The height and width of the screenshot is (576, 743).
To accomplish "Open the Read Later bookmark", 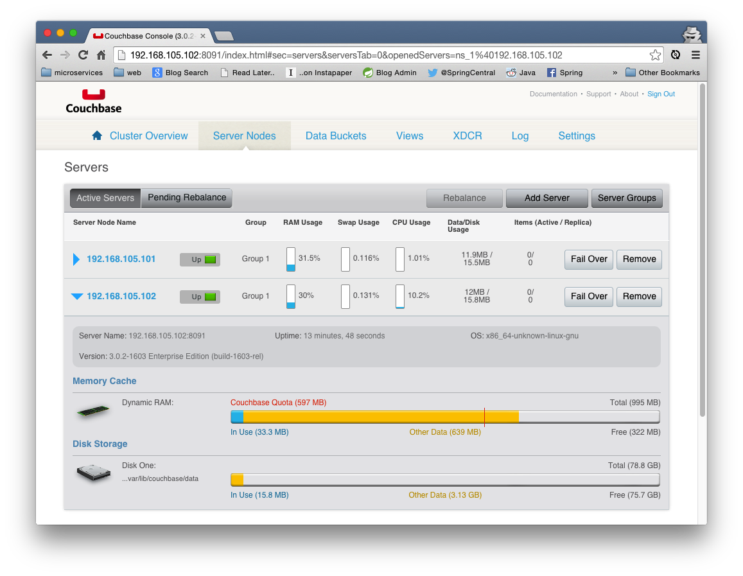I will click(247, 73).
